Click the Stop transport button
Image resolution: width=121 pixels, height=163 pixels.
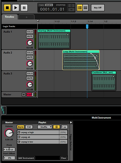pos(7,8)
